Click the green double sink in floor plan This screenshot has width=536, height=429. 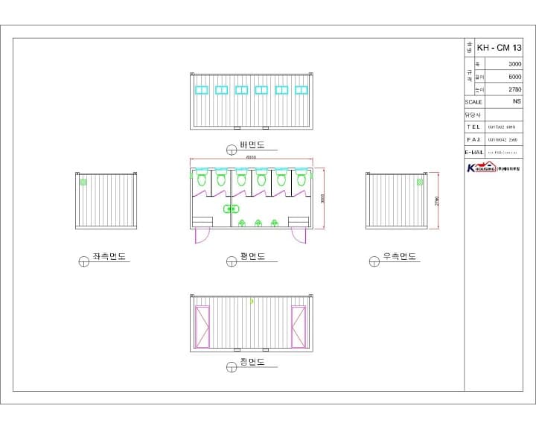(231, 209)
